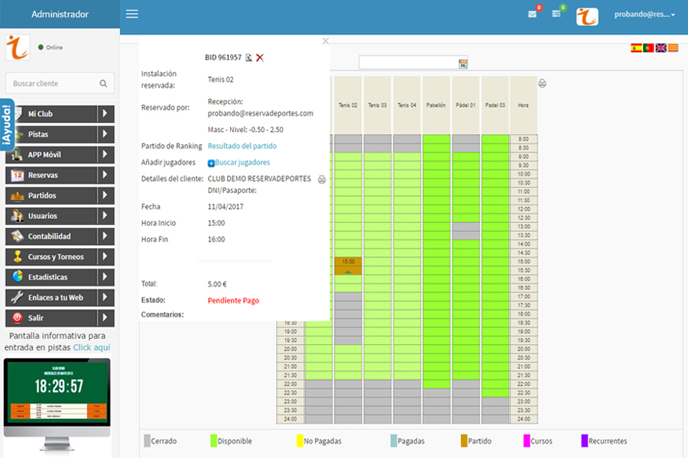Open the mail notifications icon
Viewport: 688px width, 458px height.
tap(532, 14)
